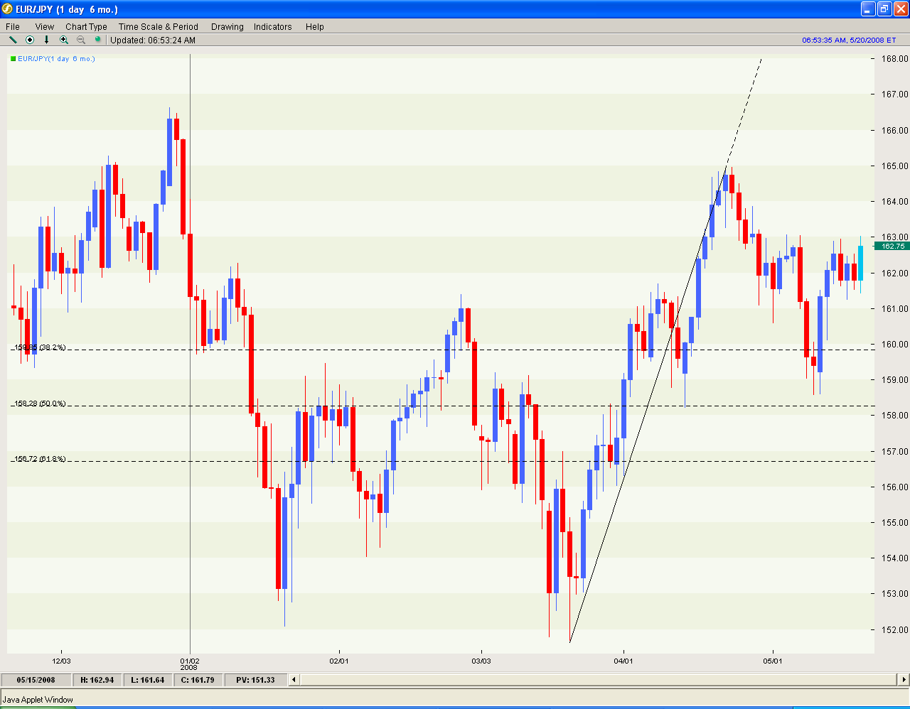Click the 02/01 date axis label
The height and width of the screenshot is (709, 910).
[x=339, y=661]
